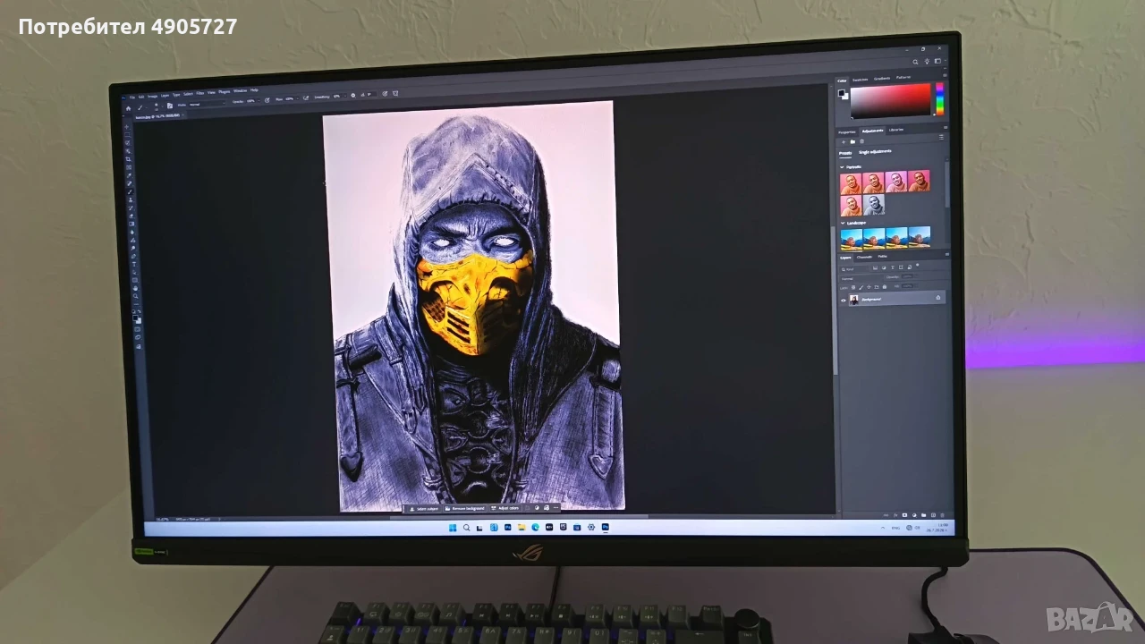This screenshot has width=1145, height=644.
Task: Create a new adjustment preset with plus icon
Action: point(843,141)
